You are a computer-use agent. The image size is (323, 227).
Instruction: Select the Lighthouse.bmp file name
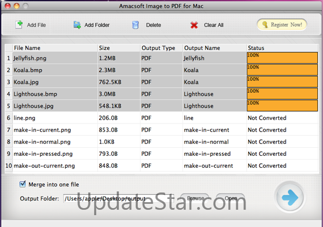[35, 94]
